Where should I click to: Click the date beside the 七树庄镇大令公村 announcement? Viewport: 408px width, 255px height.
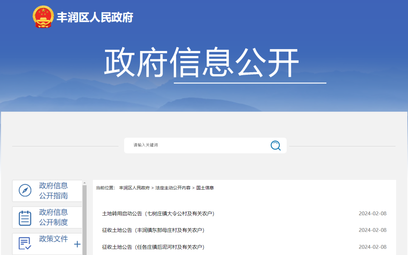[372, 214]
